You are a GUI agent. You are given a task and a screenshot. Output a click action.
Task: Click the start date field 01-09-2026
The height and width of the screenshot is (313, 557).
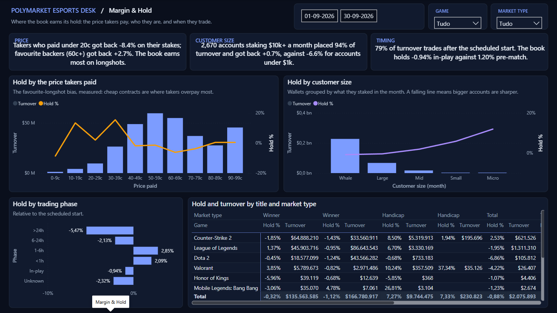pos(320,16)
